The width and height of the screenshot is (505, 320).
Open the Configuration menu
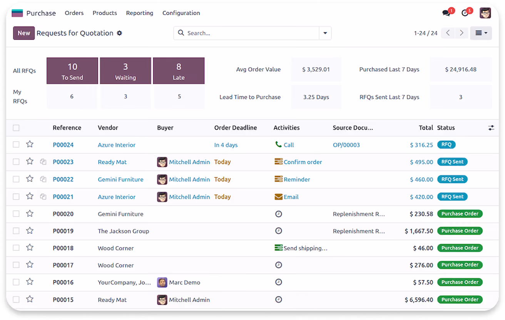click(x=181, y=13)
